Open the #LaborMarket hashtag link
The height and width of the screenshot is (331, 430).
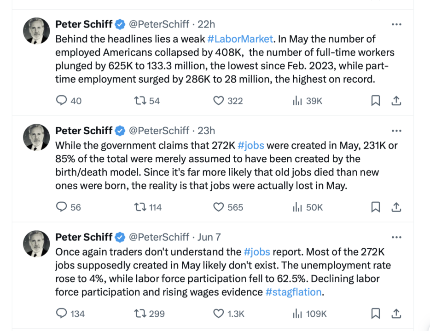pyautogui.click(x=240, y=39)
